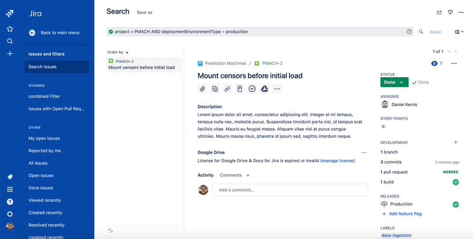This screenshot has width=473, height=239.
Task: Click the Add a comment field
Action: pos(290,190)
